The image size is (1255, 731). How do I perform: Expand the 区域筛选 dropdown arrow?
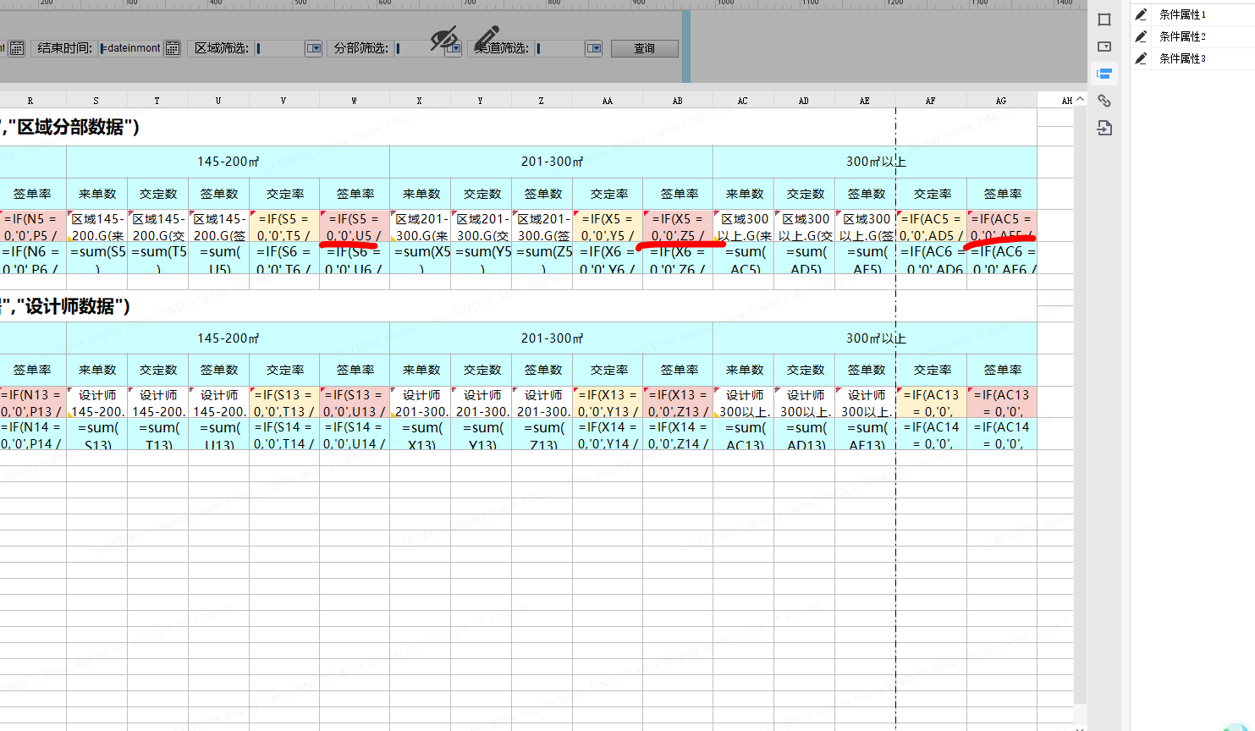313,48
